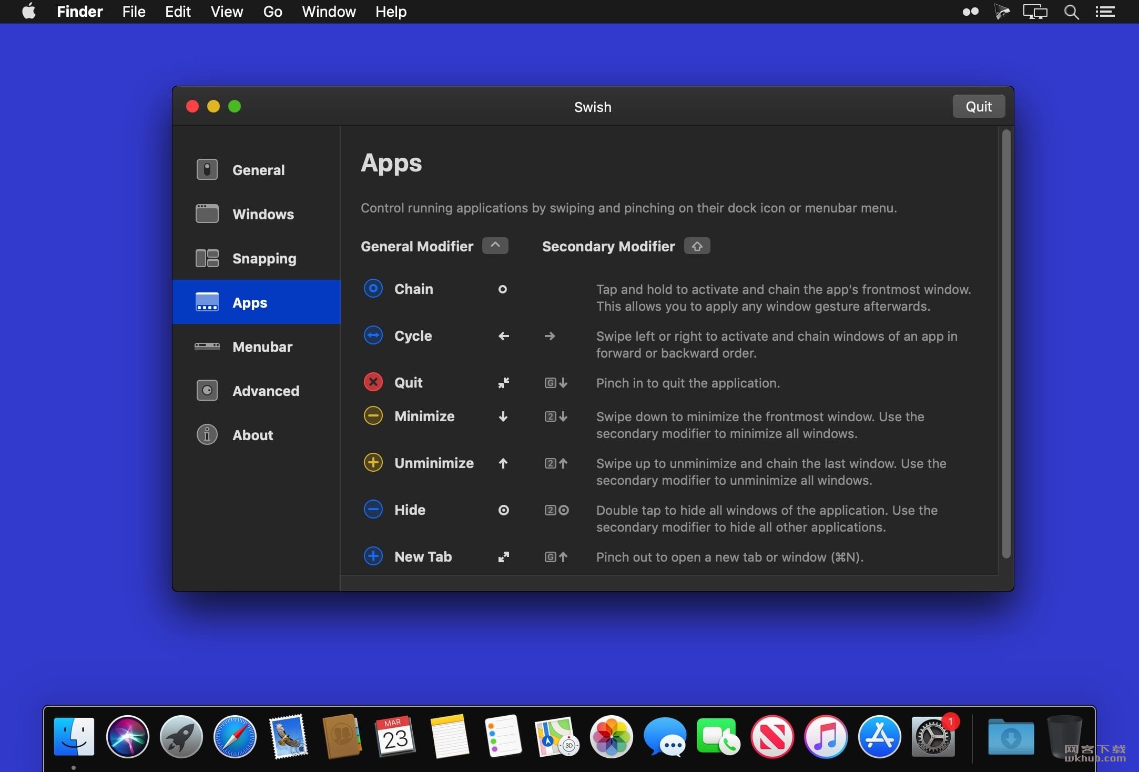Open the Finder menu
The height and width of the screenshot is (772, 1139).
tap(79, 12)
